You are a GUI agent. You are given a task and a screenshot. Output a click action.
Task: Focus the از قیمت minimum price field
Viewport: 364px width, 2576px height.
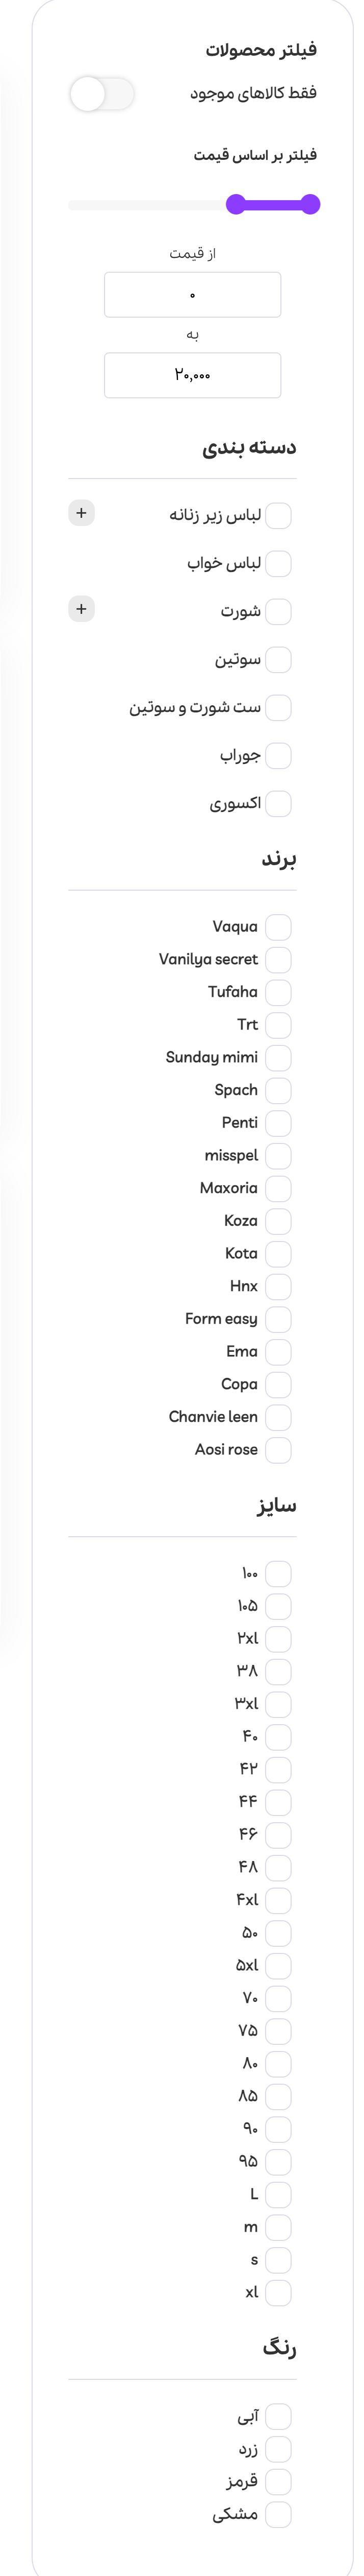click(x=193, y=296)
